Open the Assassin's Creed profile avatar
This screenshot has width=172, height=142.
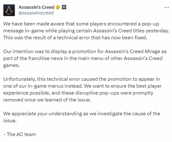coord(9,10)
